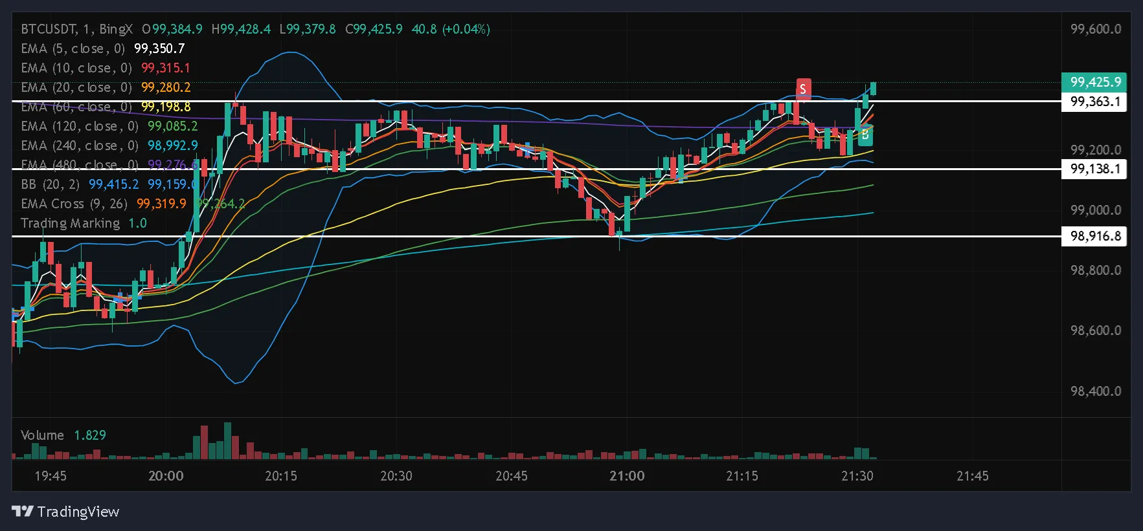The height and width of the screenshot is (531, 1143).
Task: Select the Volume indicator legend
Action: (42, 435)
